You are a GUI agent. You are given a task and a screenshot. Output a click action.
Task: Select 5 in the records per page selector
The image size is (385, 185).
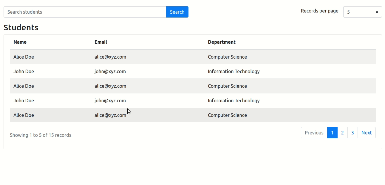pos(362,12)
